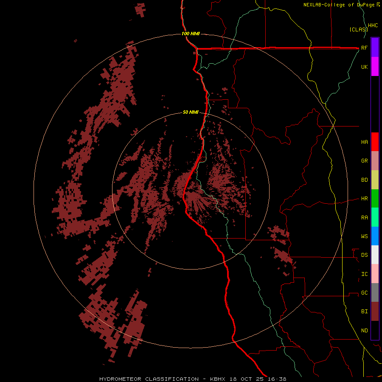Click the purple RF legend swatch

click(x=375, y=48)
